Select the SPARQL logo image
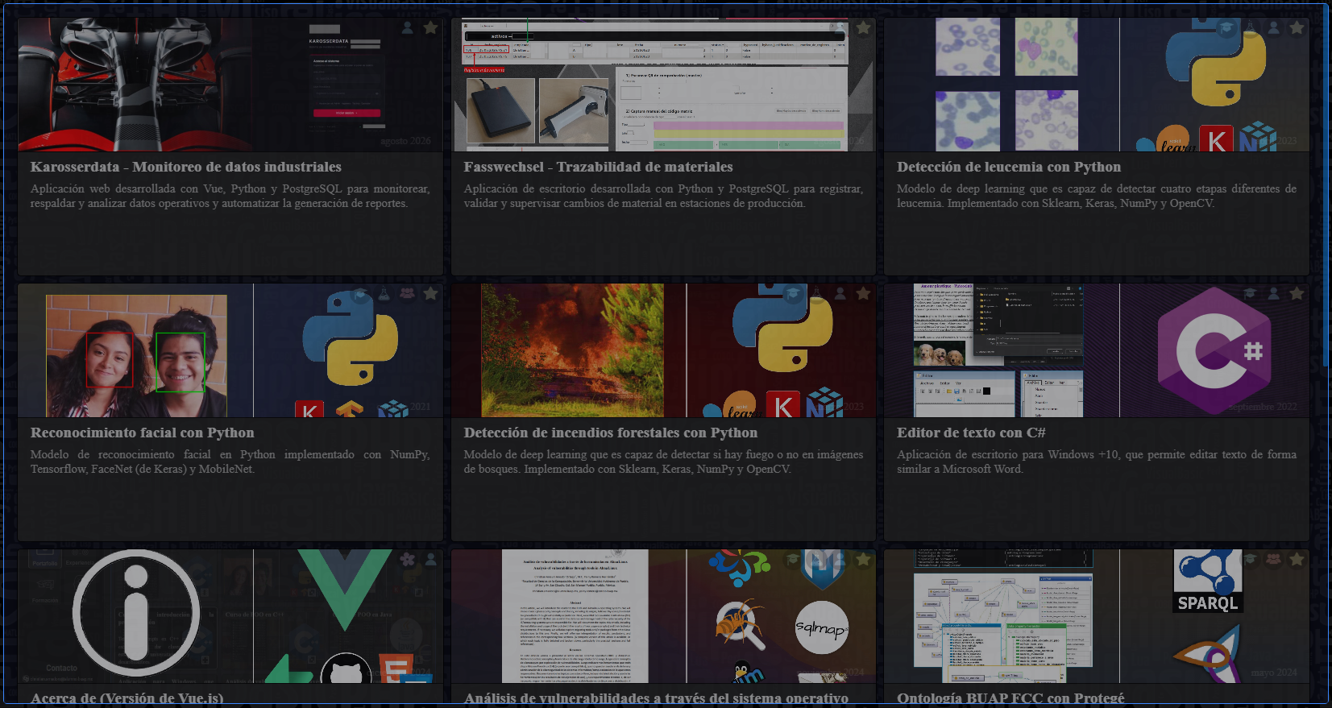This screenshot has height=708, width=1332. click(x=1207, y=582)
